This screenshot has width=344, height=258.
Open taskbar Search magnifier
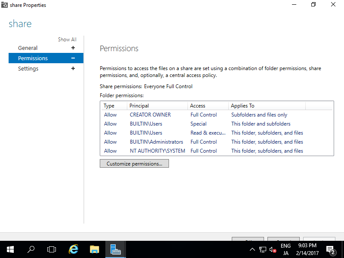click(31, 249)
